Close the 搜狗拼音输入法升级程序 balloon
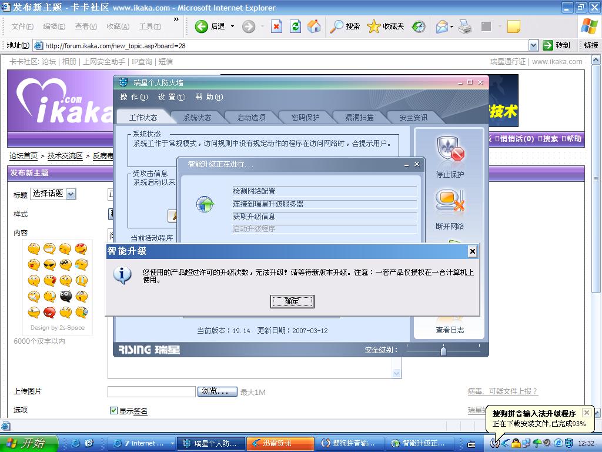This screenshot has width=602, height=452. coord(586,413)
